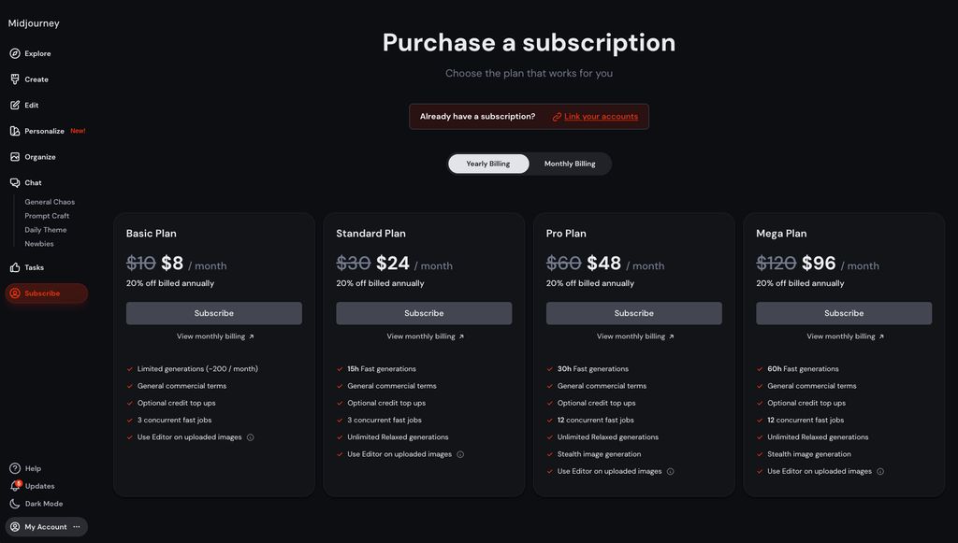
Task: Click the Organize image icon
Action: click(15, 157)
